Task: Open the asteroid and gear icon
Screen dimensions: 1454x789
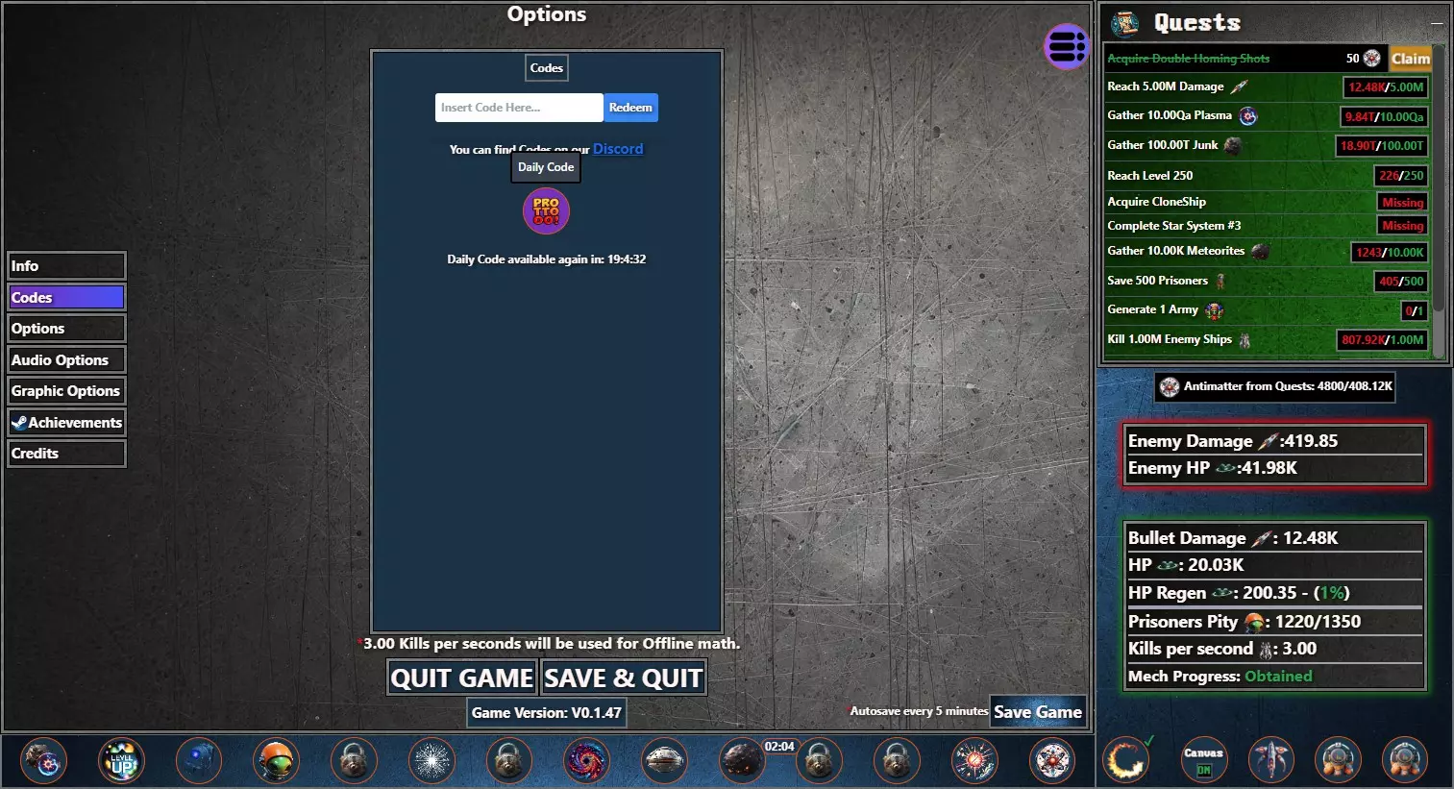Action: point(44,761)
